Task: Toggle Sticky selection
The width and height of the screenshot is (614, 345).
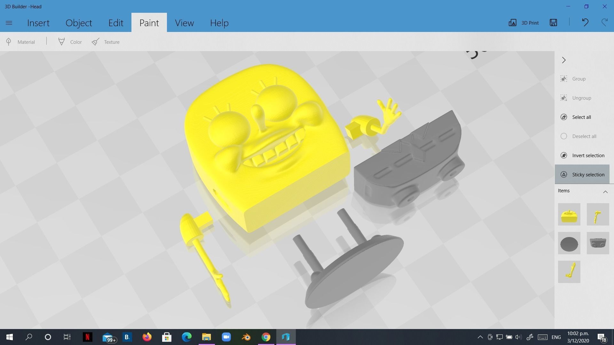Action: (582, 174)
